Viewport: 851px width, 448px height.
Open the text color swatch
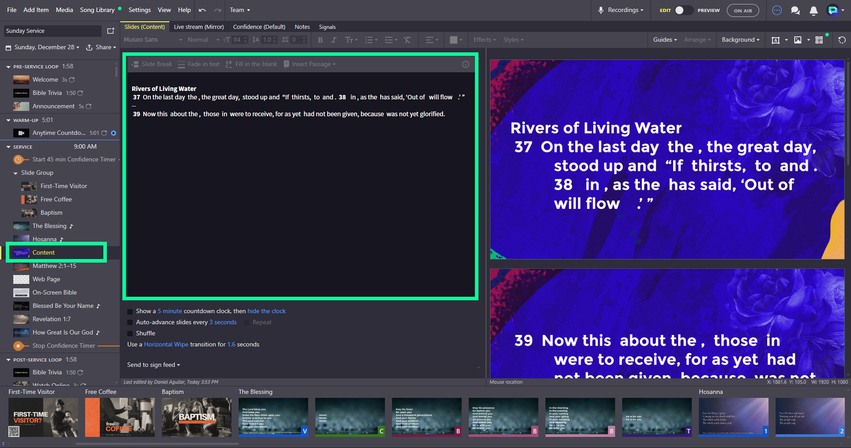coord(456,40)
